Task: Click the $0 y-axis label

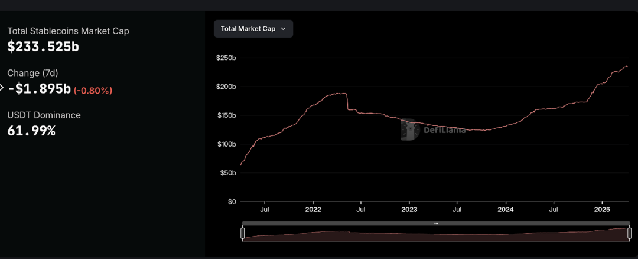Action: click(x=232, y=201)
